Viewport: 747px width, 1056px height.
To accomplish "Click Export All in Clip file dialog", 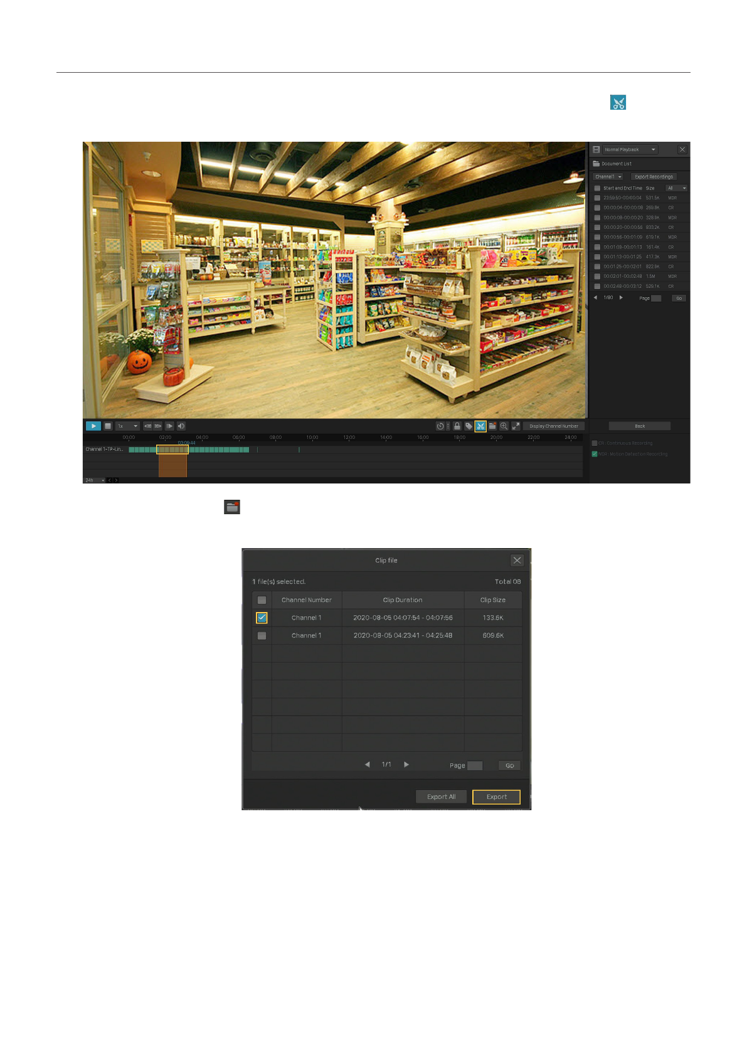I will (x=441, y=797).
